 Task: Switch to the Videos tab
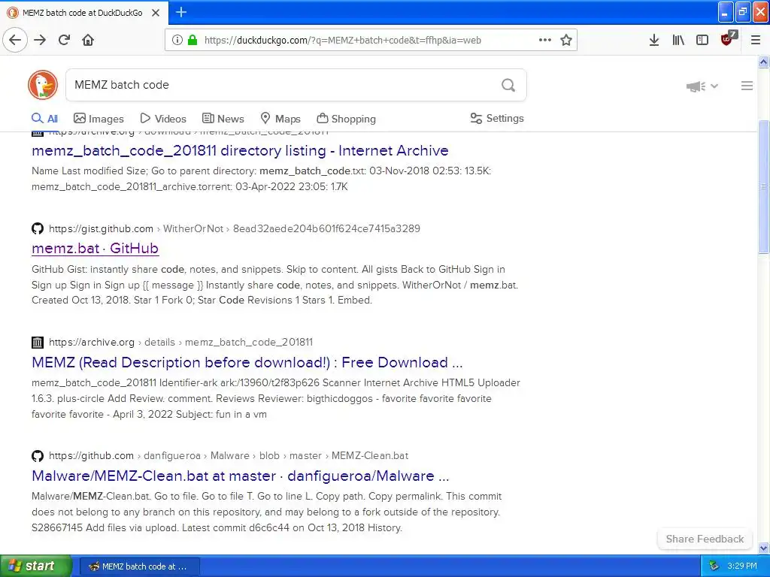click(163, 119)
